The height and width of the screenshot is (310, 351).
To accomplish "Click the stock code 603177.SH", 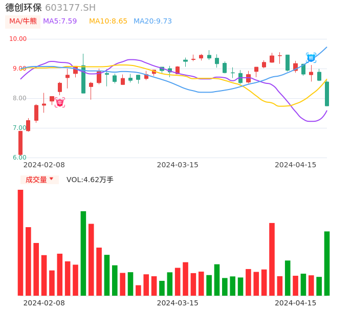I will point(70,8).
